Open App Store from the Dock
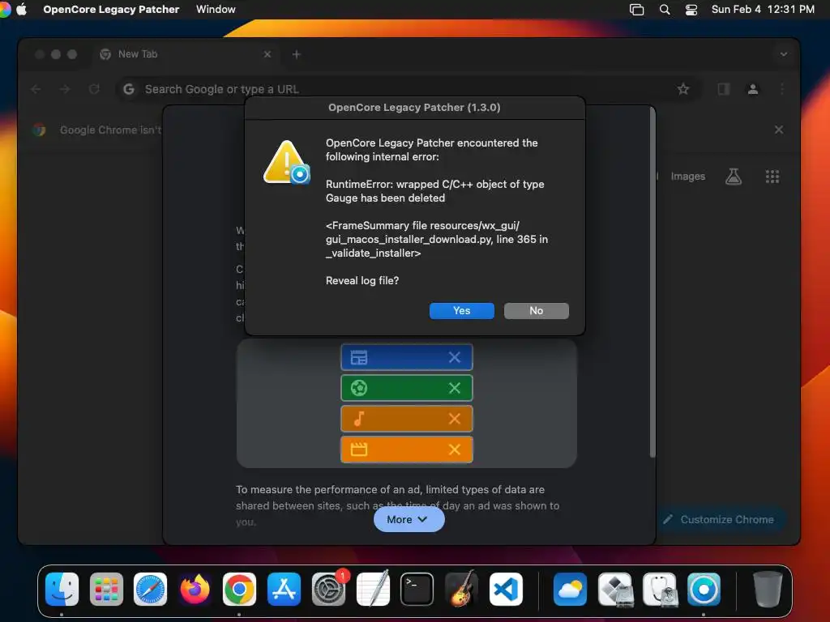Image resolution: width=830 pixels, height=622 pixels. click(284, 589)
